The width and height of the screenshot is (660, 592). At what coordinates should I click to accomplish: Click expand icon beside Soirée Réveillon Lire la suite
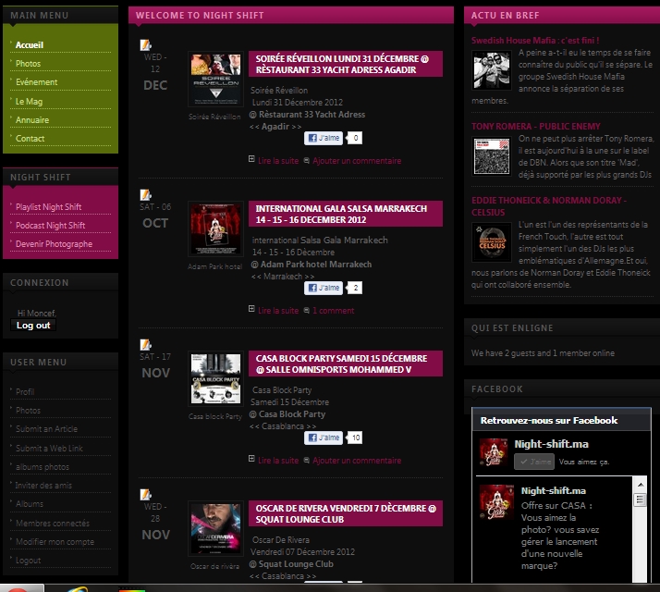coord(251,159)
